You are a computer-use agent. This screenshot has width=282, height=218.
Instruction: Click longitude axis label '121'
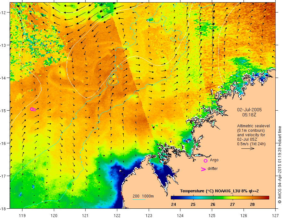pyautogui.click(x=86, y=216)
